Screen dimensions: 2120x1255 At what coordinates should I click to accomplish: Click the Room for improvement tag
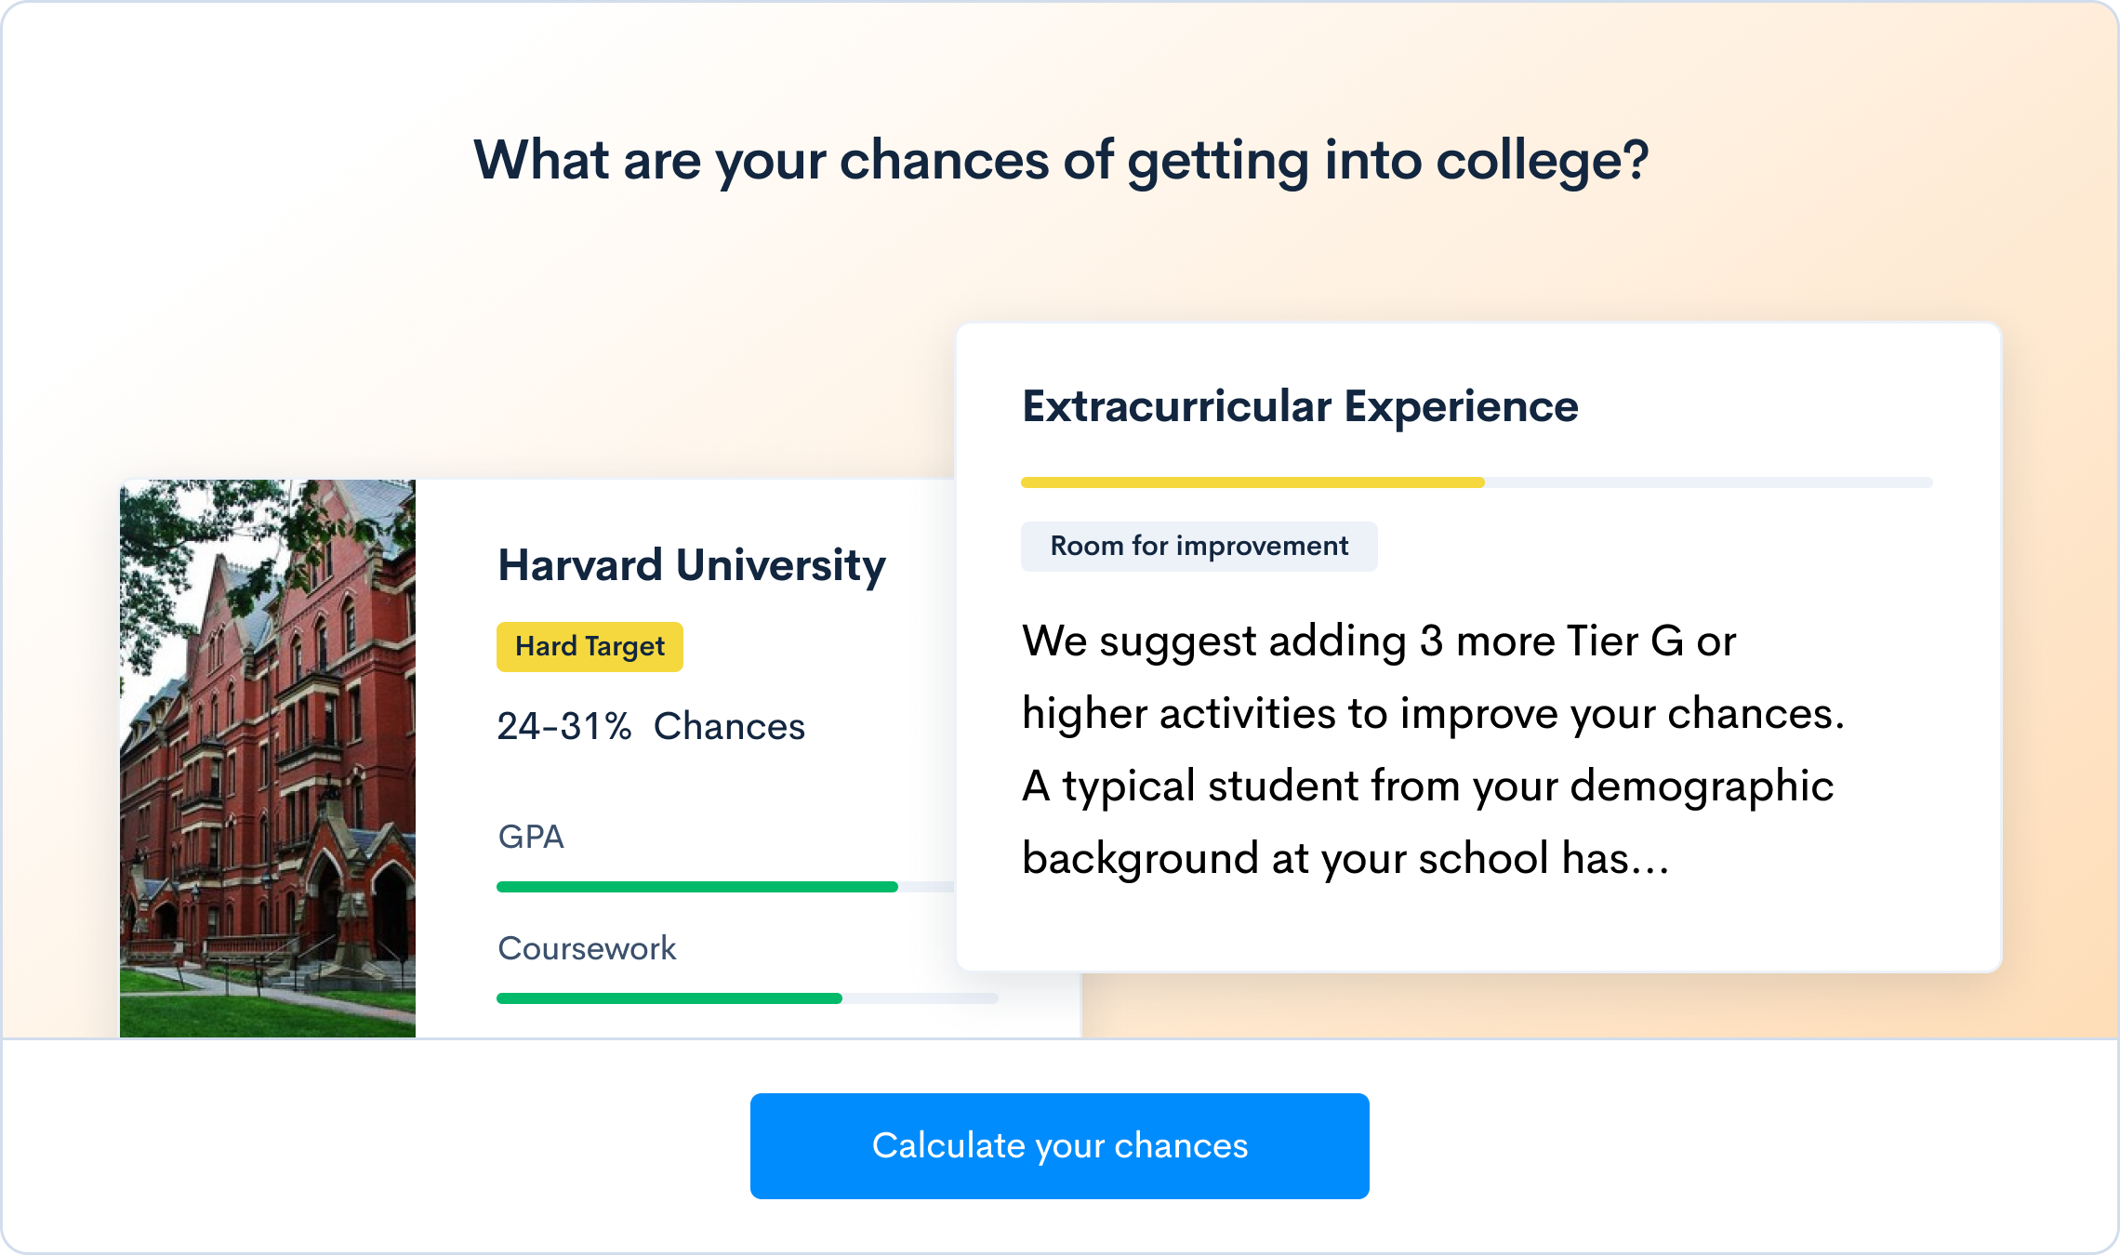tap(1199, 547)
